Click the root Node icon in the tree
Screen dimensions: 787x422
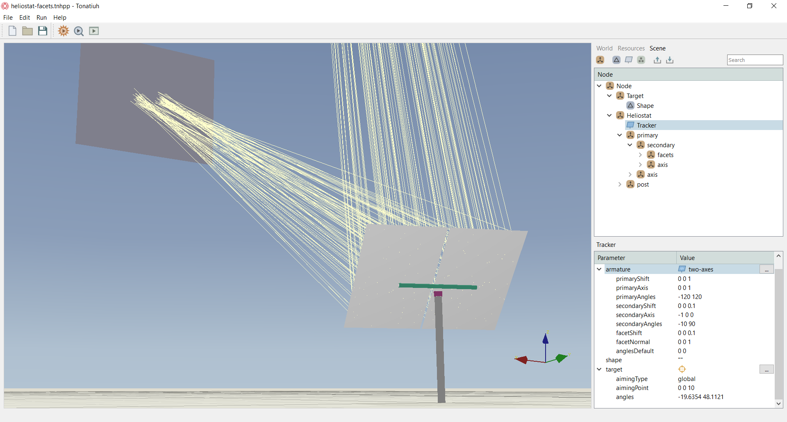tap(610, 86)
